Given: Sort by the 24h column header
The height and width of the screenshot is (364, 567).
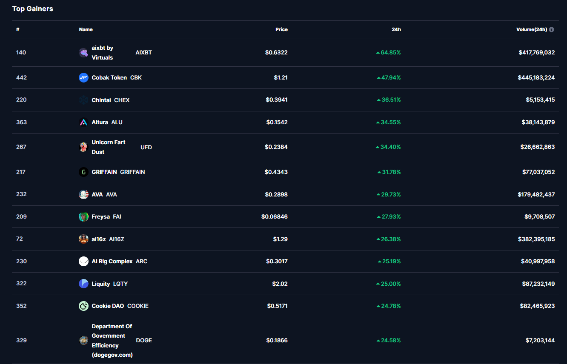Looking at the screenshot, I should pos(396,30).
